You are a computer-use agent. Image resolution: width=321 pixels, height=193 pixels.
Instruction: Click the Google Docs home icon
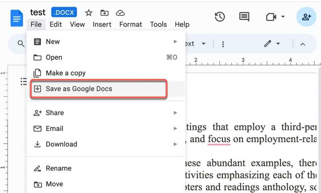(17, 18)
